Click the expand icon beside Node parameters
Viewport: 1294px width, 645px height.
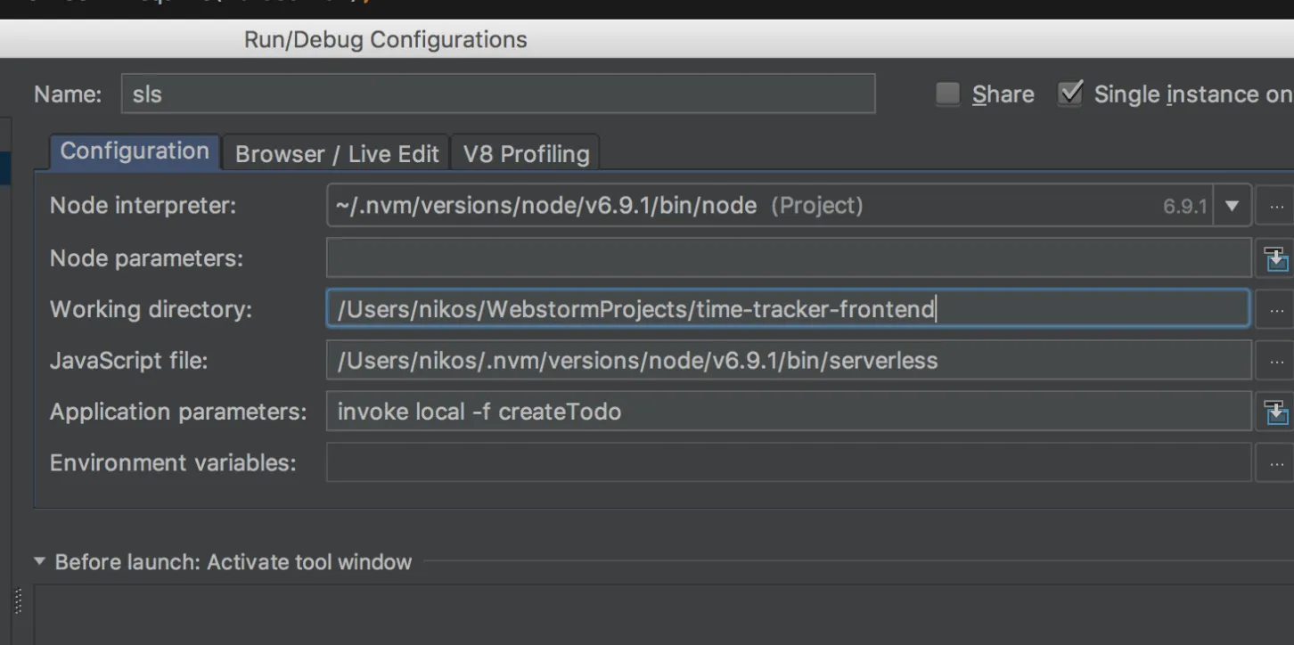(1276, 258)
